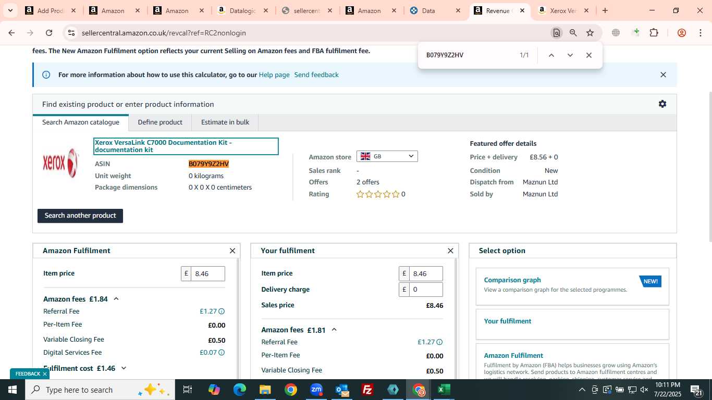Open Chrome three-dot menu

tap(700, 33)
